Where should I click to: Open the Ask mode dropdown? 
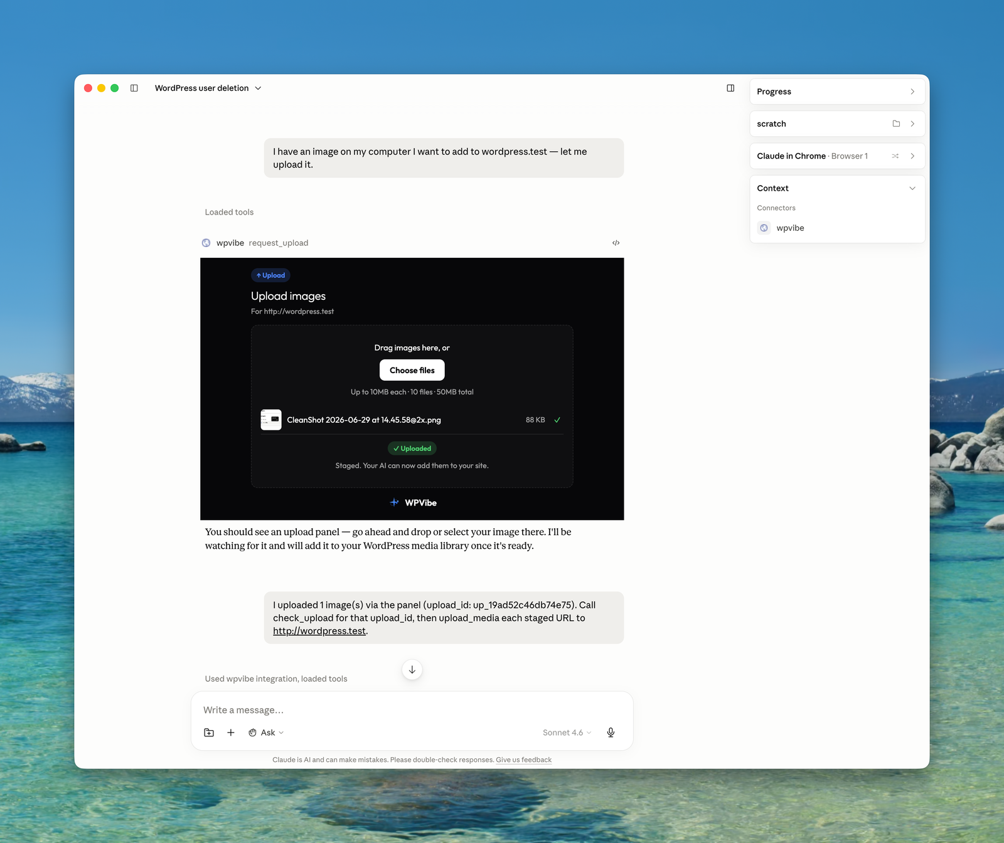click(266, 733)
